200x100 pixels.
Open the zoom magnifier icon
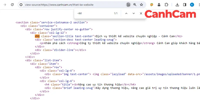coord(135,5)
